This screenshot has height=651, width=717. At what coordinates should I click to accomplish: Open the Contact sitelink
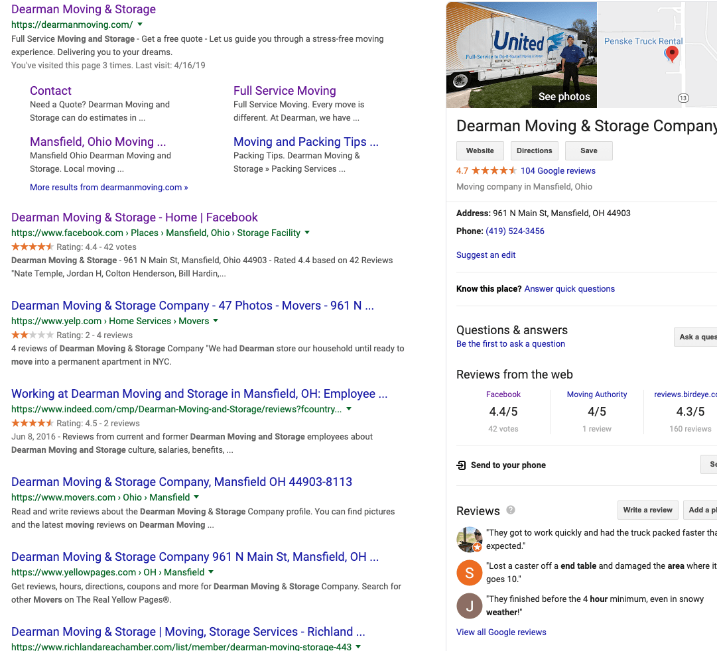click(x=51, y=91)
